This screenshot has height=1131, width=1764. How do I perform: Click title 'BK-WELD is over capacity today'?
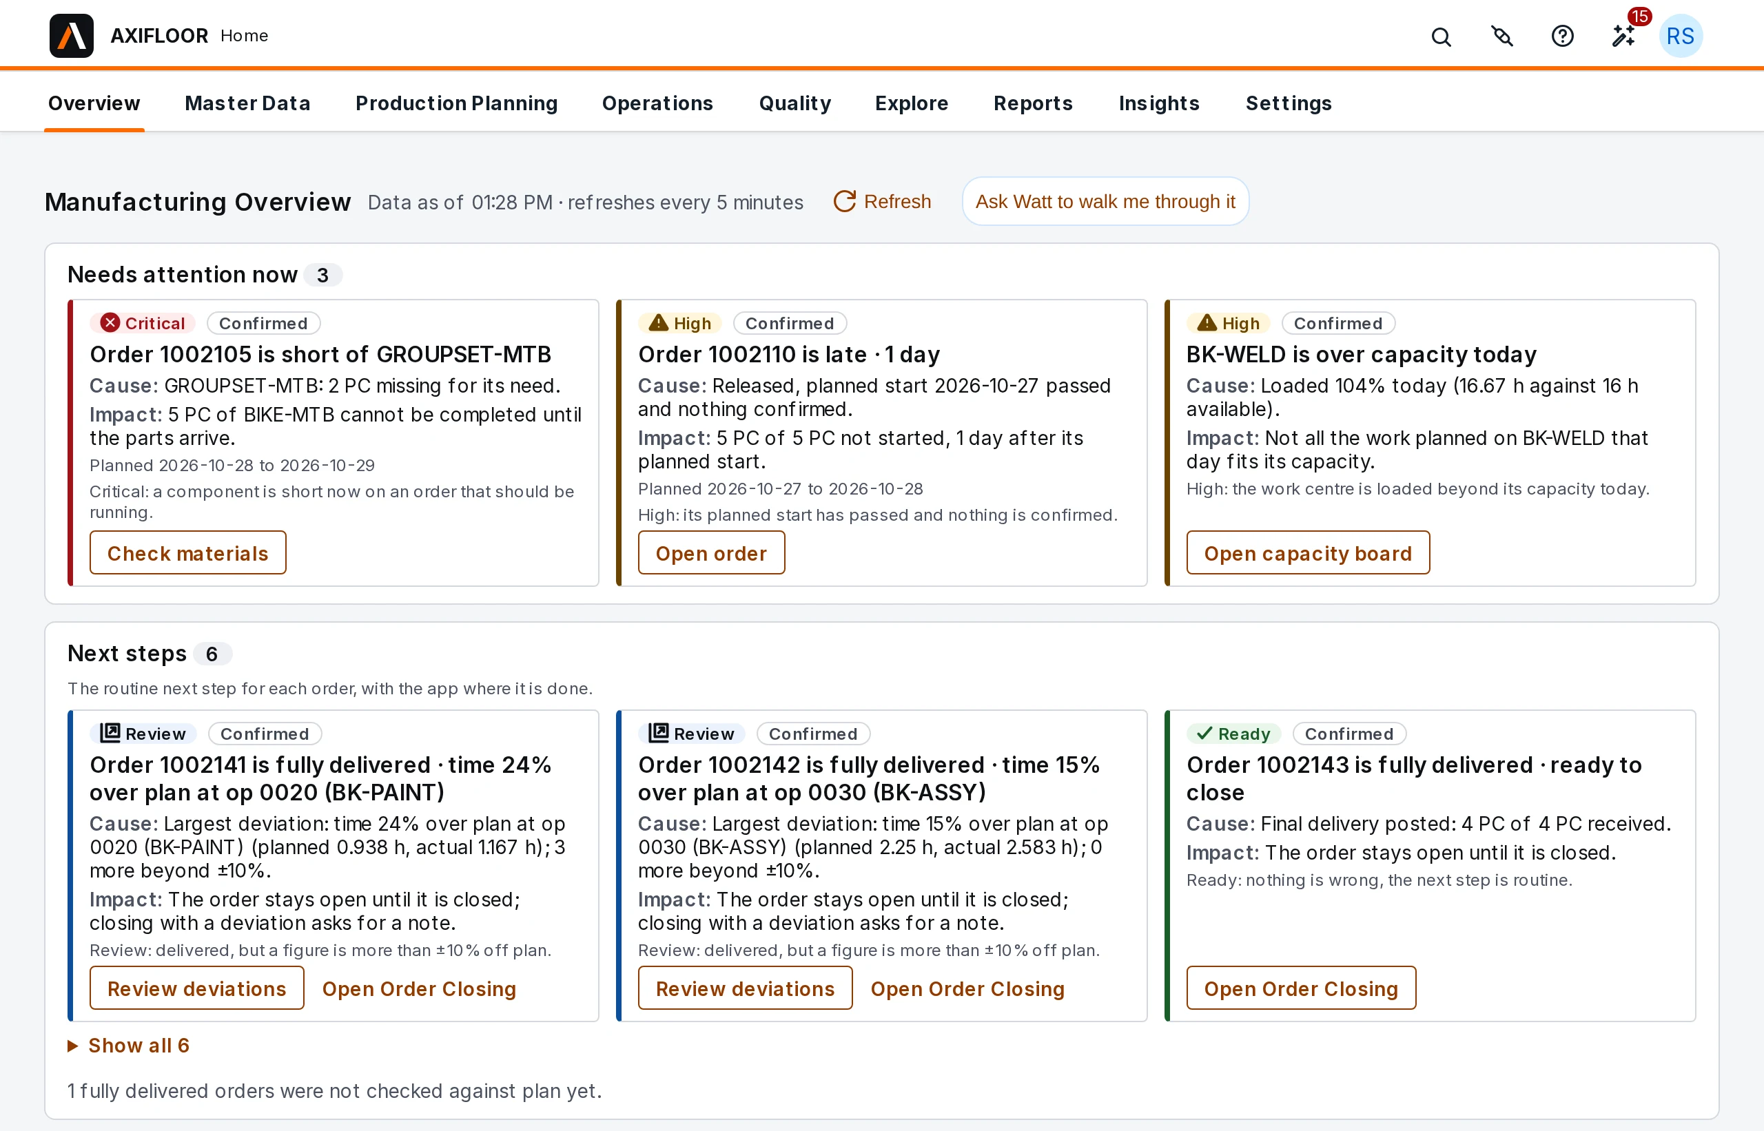[x=1362, y=355]
